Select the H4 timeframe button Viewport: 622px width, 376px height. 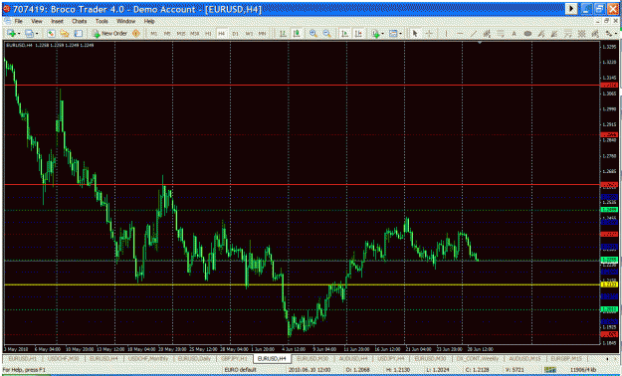(222, 34)
